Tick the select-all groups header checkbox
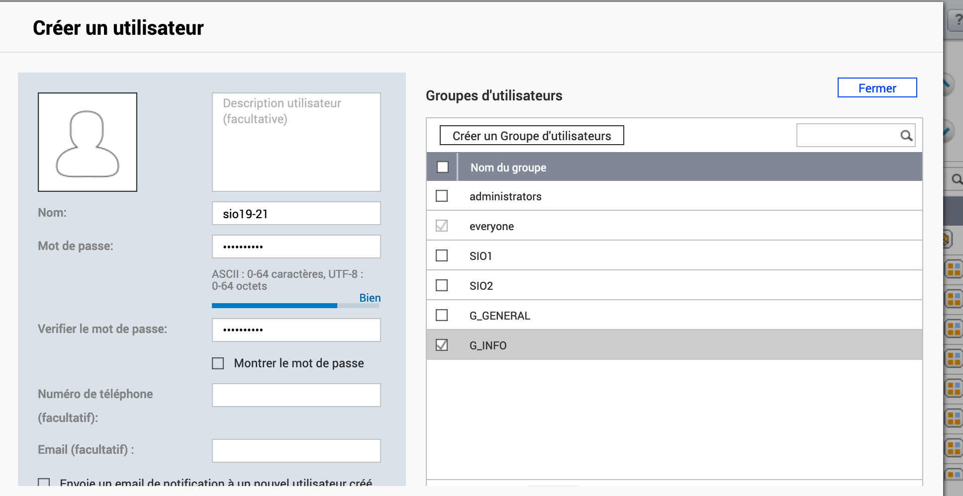 click(442, 167)
